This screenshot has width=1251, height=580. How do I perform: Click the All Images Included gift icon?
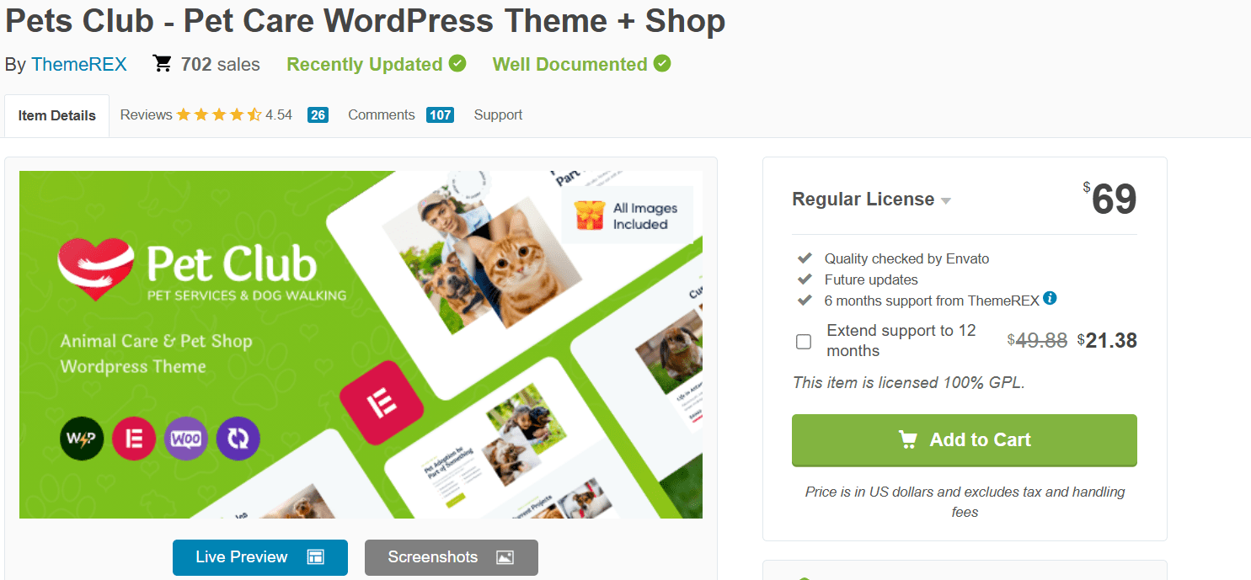590,216
